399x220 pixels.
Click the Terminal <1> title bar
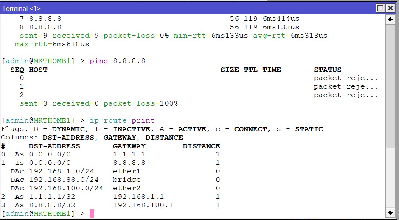pyautogui.click(x=170, y=8)
